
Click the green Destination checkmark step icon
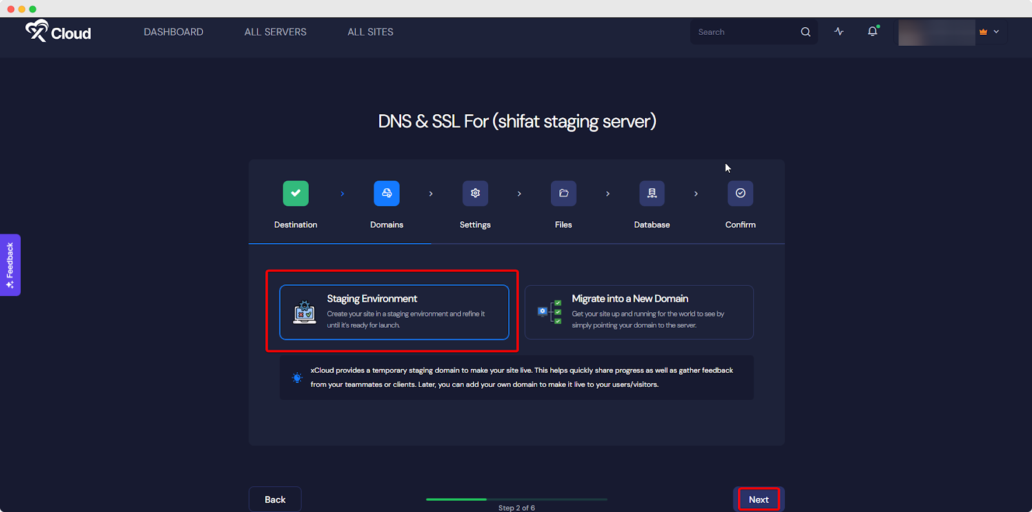coord(295,193)
